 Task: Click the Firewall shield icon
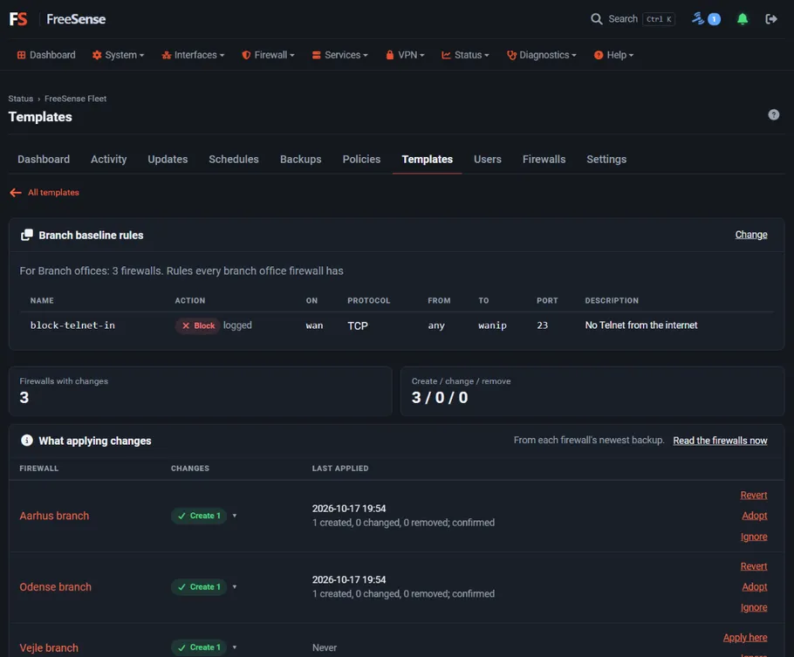coord(246,55)
